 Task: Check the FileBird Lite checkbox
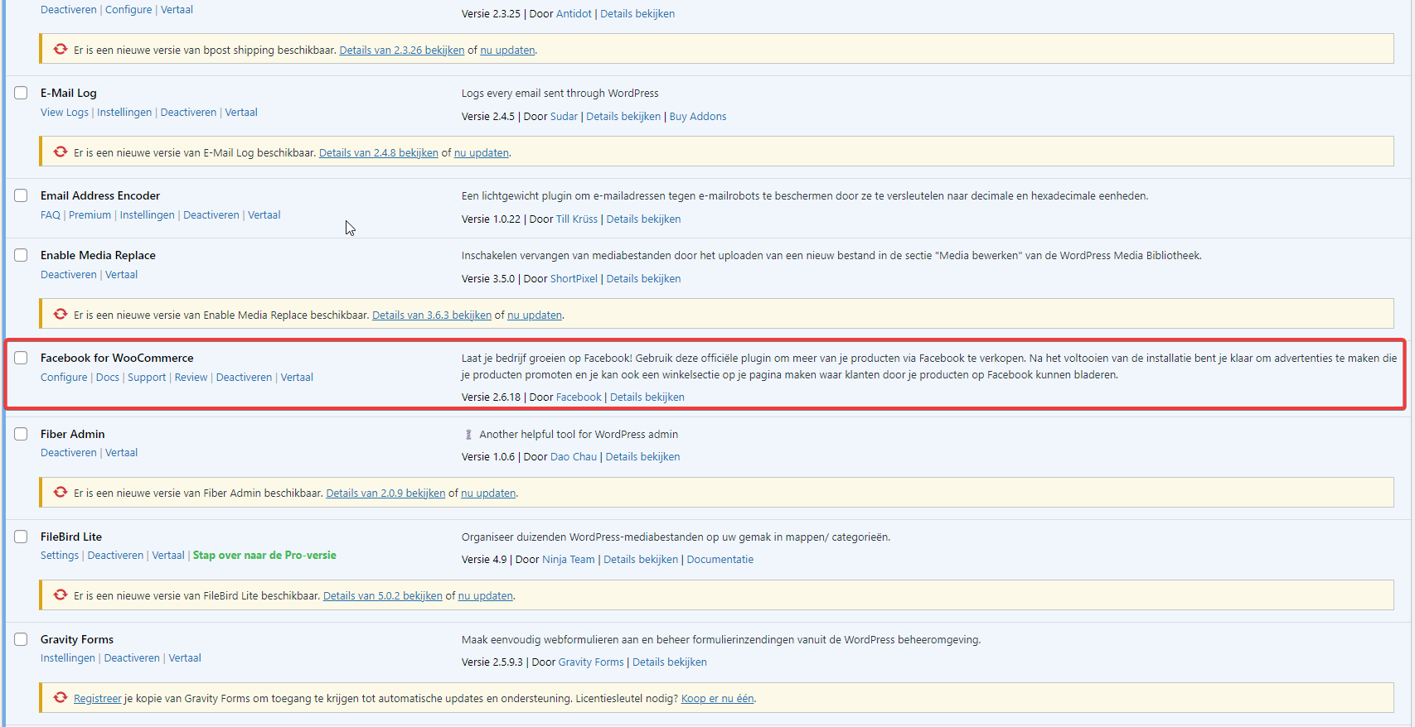point(21,537)
